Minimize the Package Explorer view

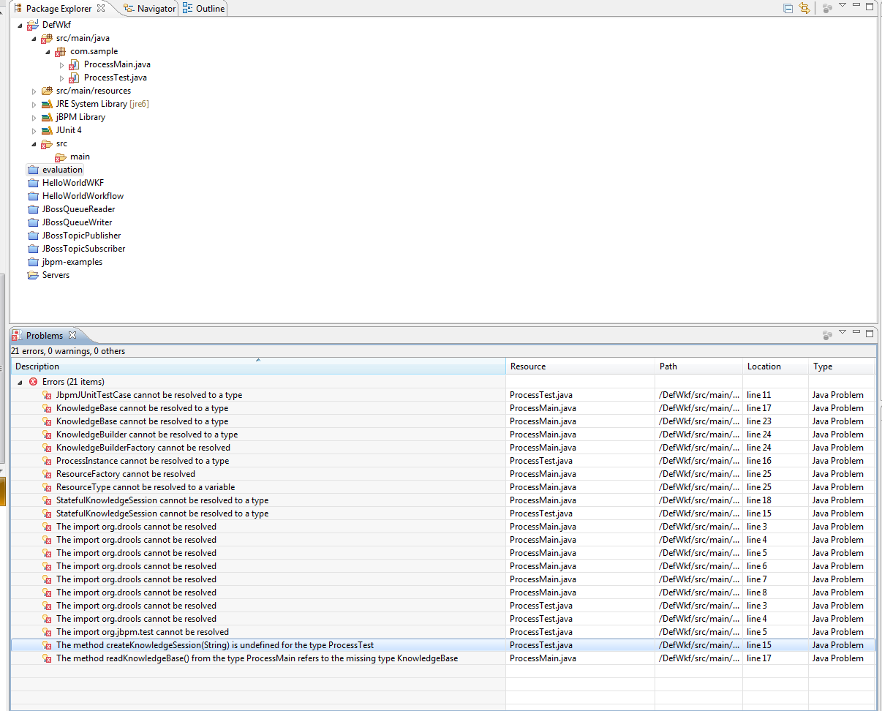[x=856, y=7]
